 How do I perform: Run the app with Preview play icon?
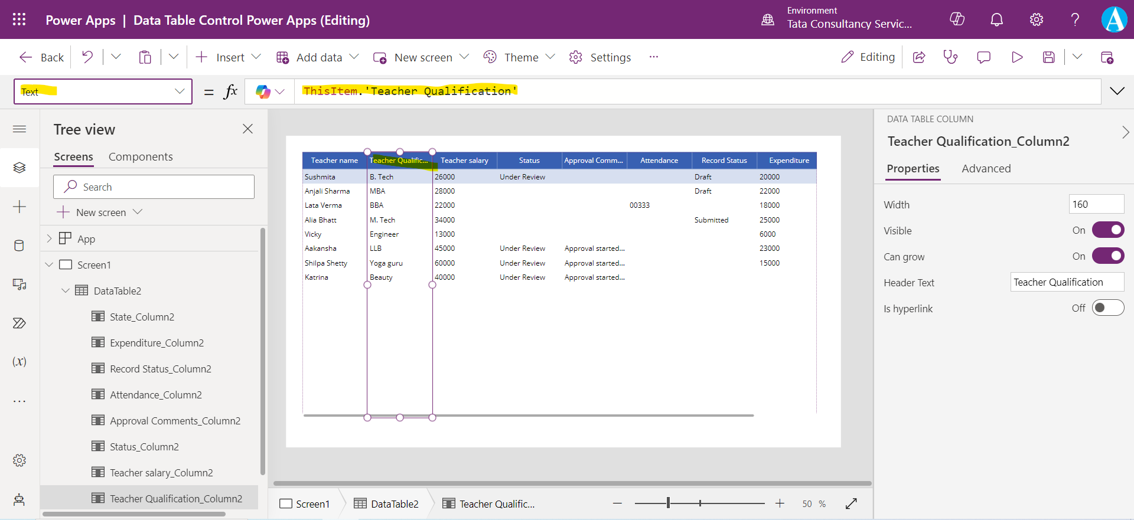1017,57
